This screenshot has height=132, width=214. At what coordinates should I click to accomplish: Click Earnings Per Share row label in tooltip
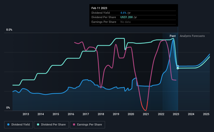(x=104, y=22)
